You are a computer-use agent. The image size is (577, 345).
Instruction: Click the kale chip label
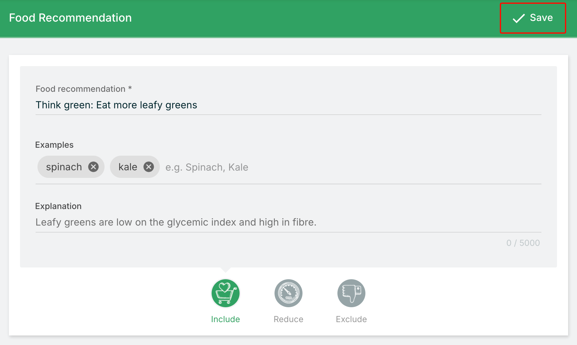128,167
